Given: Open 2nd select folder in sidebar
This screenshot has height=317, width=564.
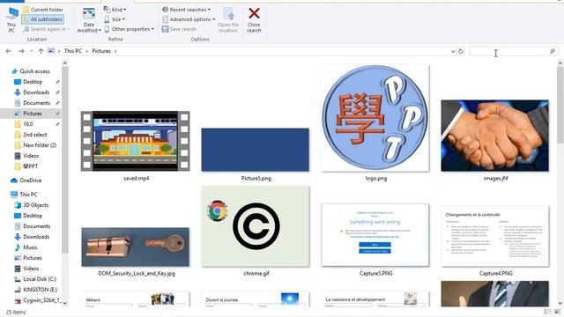Looking at the screenshot, I should pyautogui.click(x=35, y=135).
